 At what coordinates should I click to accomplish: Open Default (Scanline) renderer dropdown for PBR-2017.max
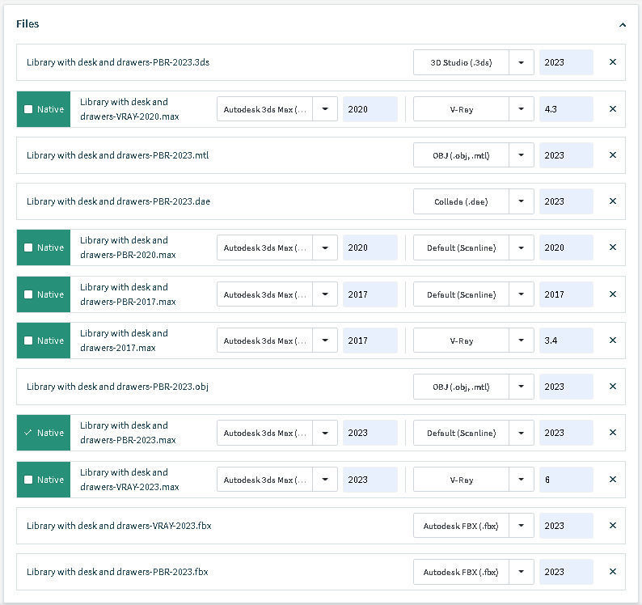coord(521,294)
